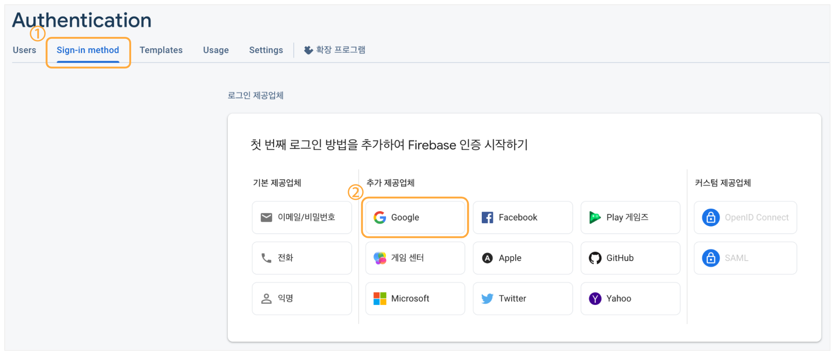The image size is (834, 354).
Task: Select the Yahoo purple icon
Action: [595, 299]
